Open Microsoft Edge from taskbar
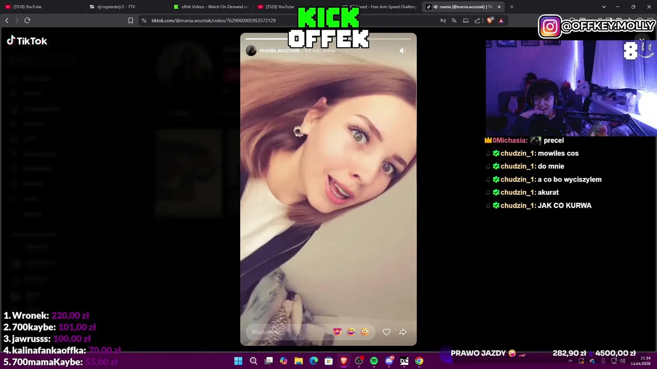Image resolution: width=657 pixels, height=369 pixels. (314, 361)
